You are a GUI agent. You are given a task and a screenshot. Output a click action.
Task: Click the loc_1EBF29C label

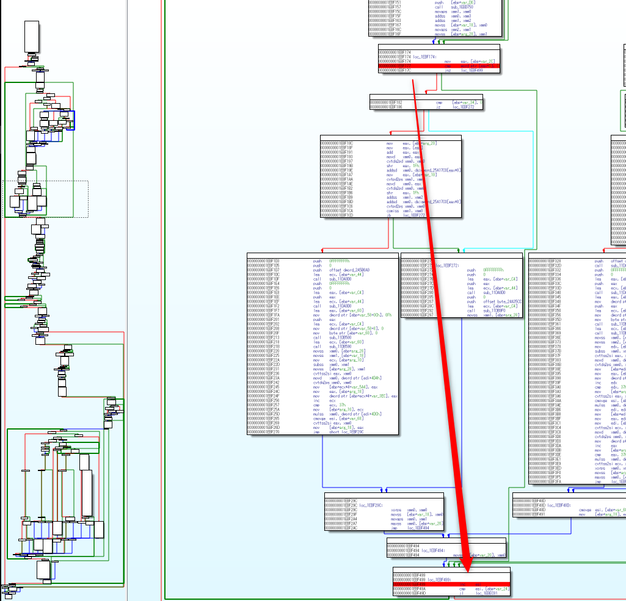[x=371, y=505]
